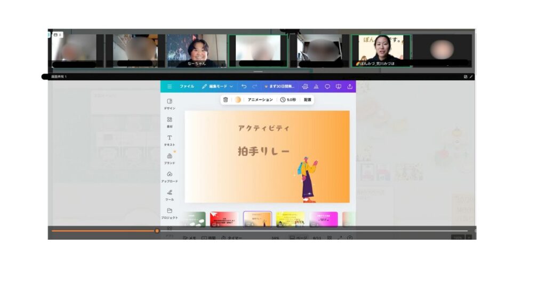Select the テキスト tool in sidebar
The height and width of the screenshot is (286, 546).
tap(170, 140)
